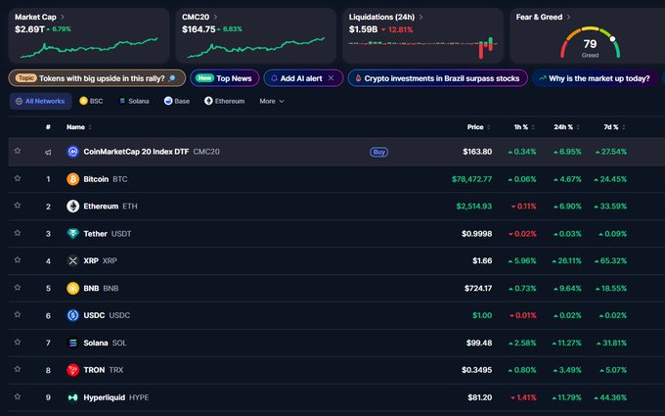The width and height of the screenshot is (665, 416).
Task: Open Market Cap details via chevron
Action: tap(63, 17)
